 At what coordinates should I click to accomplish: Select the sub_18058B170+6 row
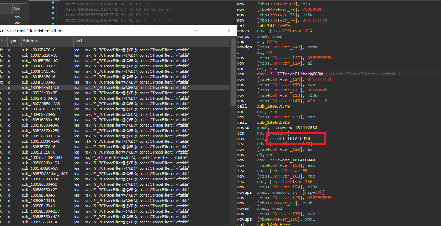[115, 206]
